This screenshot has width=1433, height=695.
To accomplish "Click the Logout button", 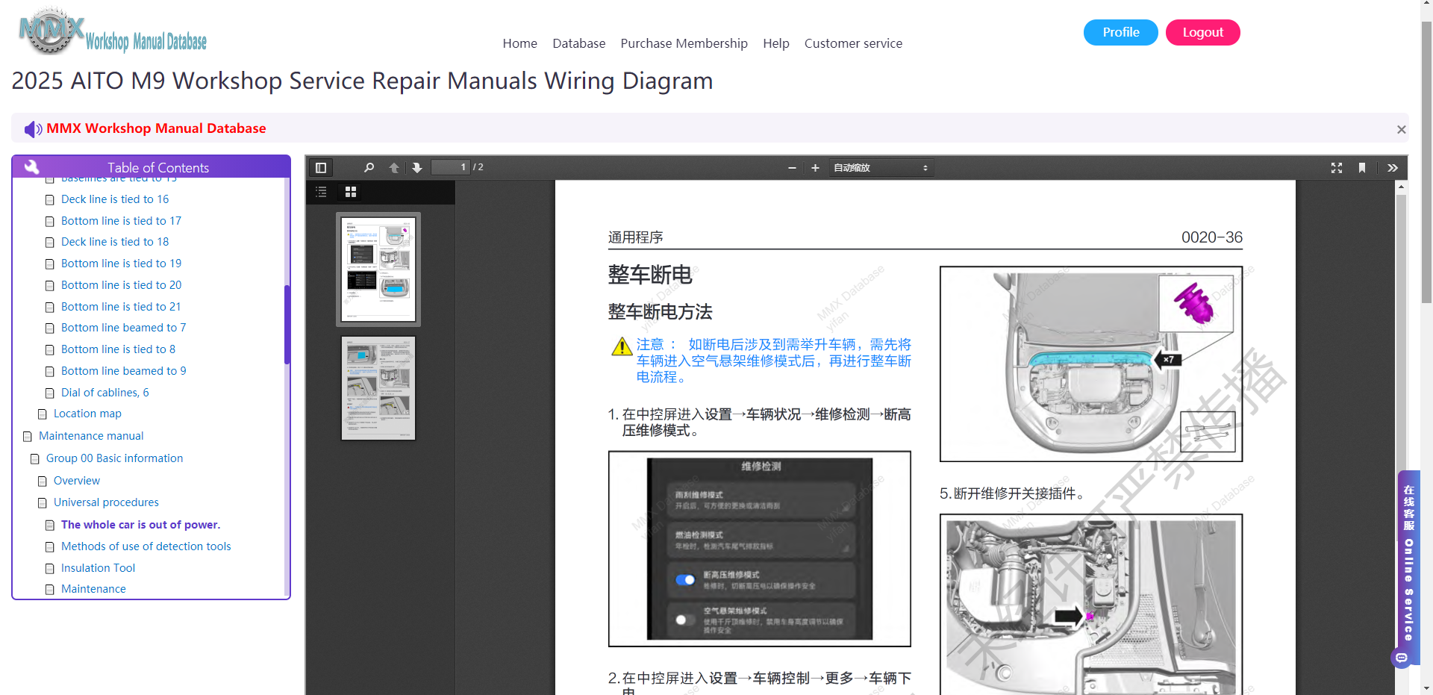I will pyautogui.click(x=1203, y=32).
